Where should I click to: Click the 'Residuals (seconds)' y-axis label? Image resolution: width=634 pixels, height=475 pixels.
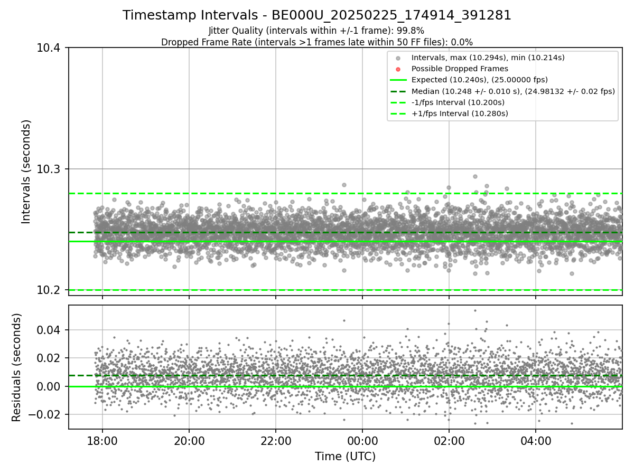coord(17,367)
